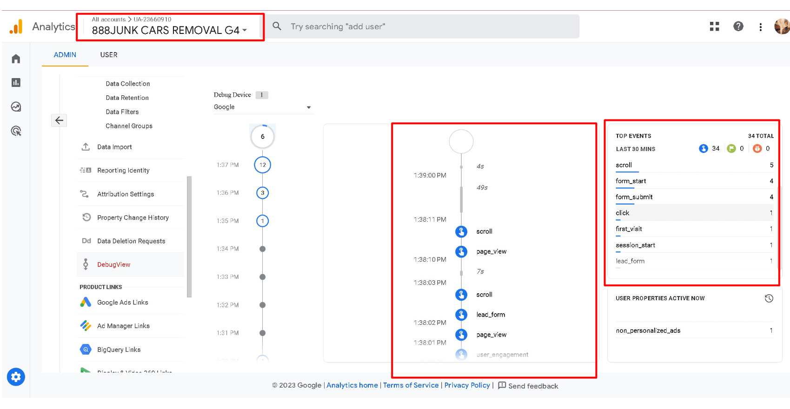
Task: Open the Explore icon in left sidebar
Action: click(16, 107)
